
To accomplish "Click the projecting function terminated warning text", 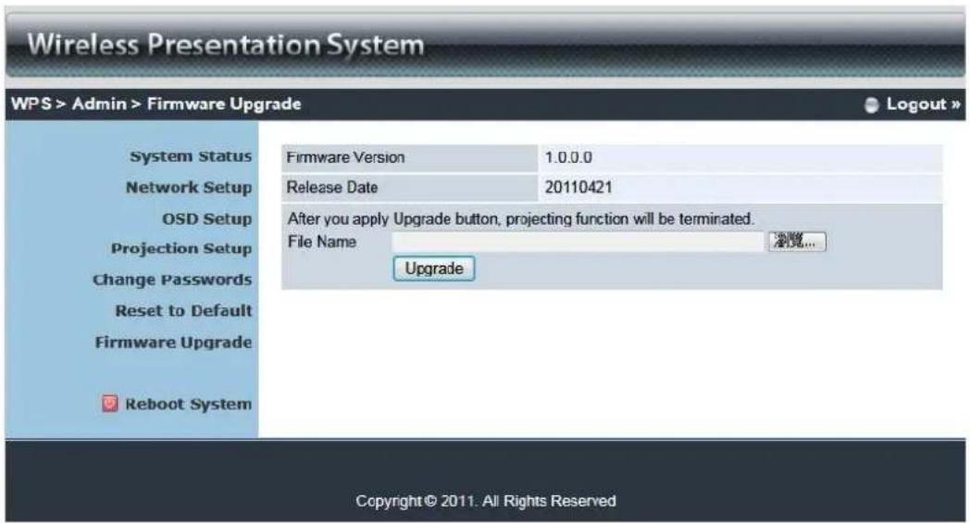I will click(x=521, y=218).
